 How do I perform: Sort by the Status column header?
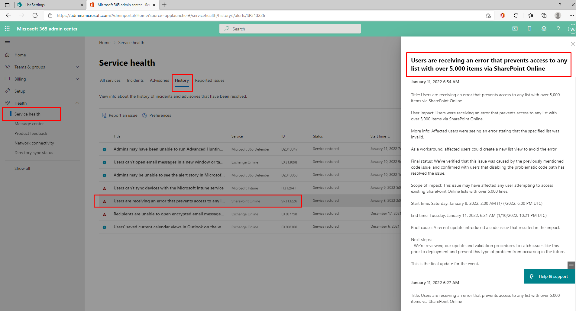click(318, 136)
